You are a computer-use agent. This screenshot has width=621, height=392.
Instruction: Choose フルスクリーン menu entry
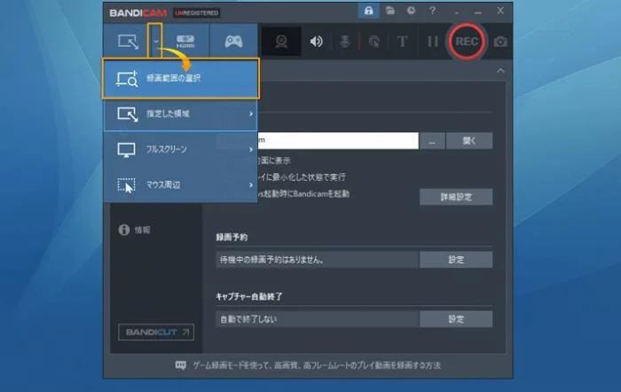coord(180,149)
